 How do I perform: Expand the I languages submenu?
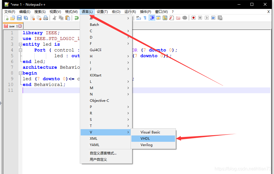106,63
